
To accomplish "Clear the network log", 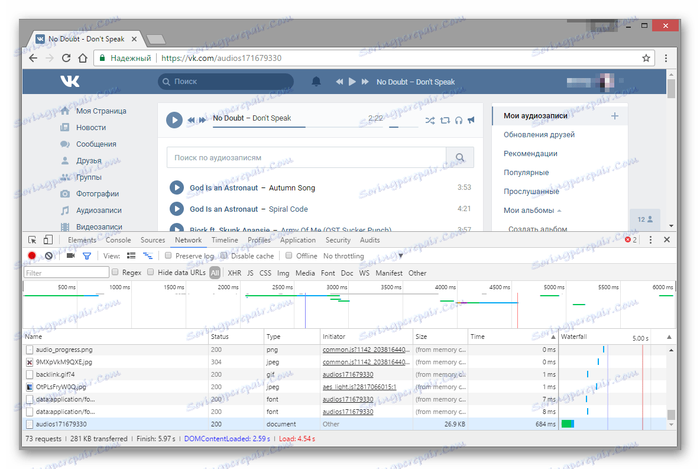I will click(48, 256).
